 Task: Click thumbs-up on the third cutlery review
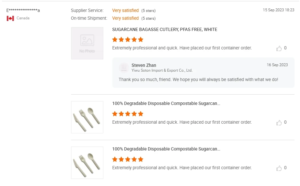279,168
